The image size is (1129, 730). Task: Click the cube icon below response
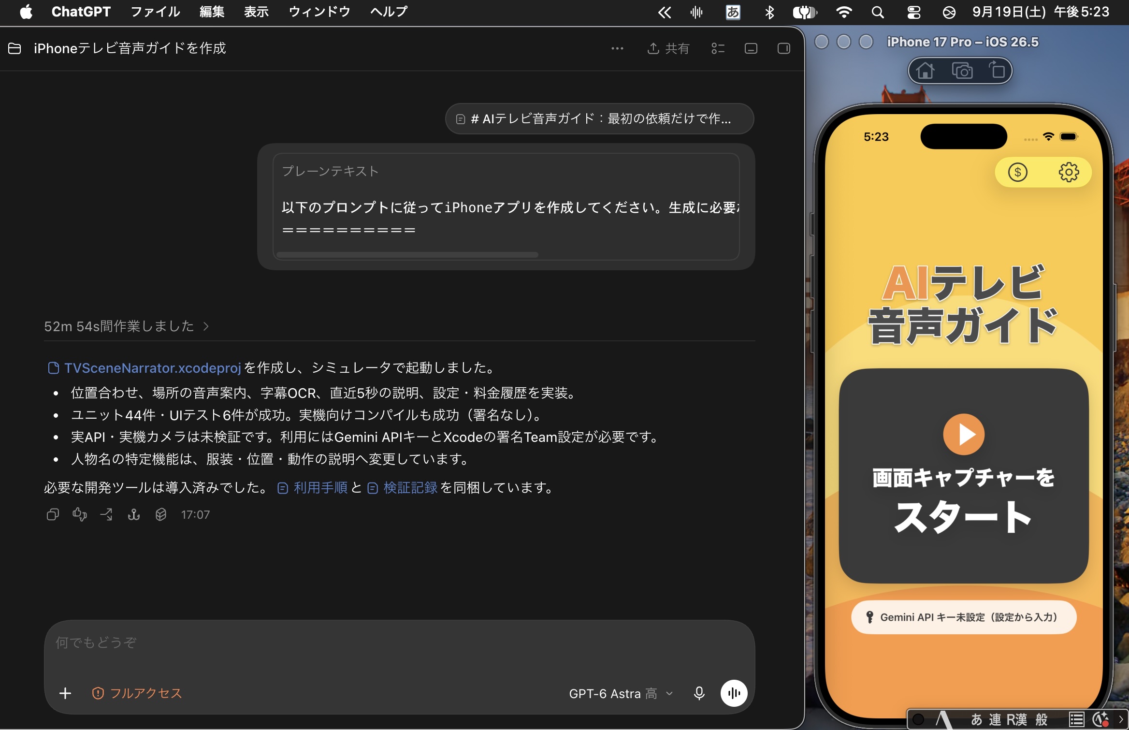click(161, 514)
